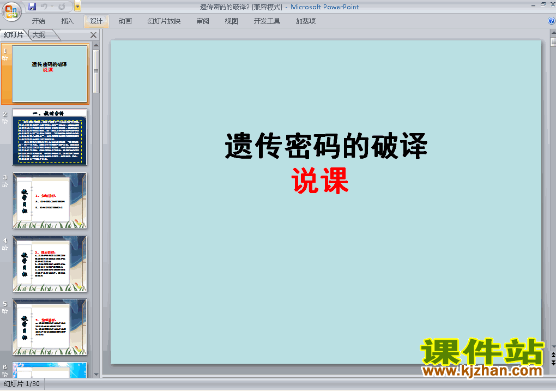Open the Customize Quick Access Toolbar dropdown

click(77, 6)
